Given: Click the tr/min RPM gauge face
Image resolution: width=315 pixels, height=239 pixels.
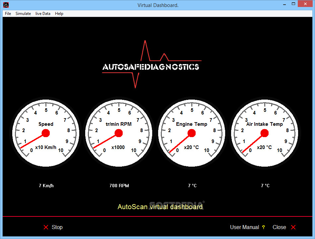Looking at the screenshot, I should click(x=119, y=133).
